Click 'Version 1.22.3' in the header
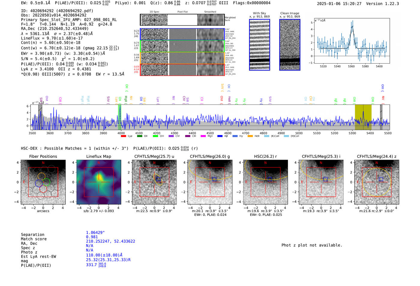 pyautogui.click(x=382, y=4)
